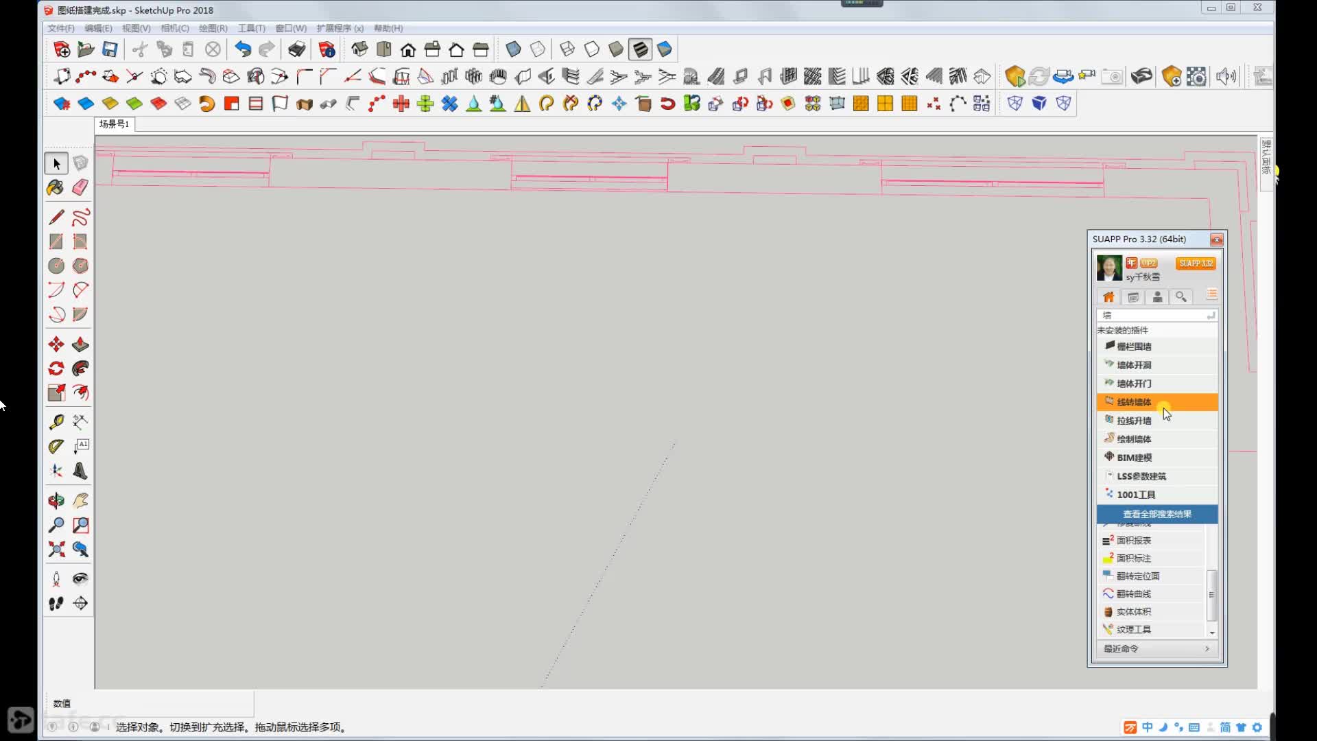The height and width of the screenshot is (741, 1317).
Task: Select the Tape Measure tool
Action: 56,422
